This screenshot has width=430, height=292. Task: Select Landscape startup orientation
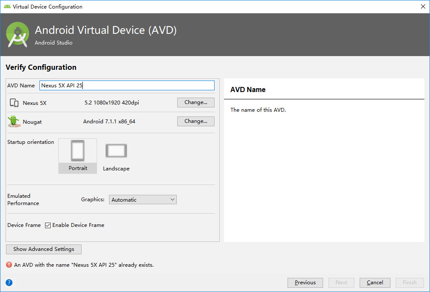tap(116, 157)
